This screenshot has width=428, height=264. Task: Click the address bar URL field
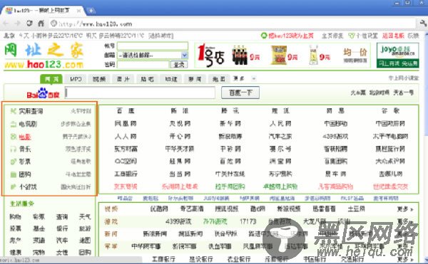[232, 23]
